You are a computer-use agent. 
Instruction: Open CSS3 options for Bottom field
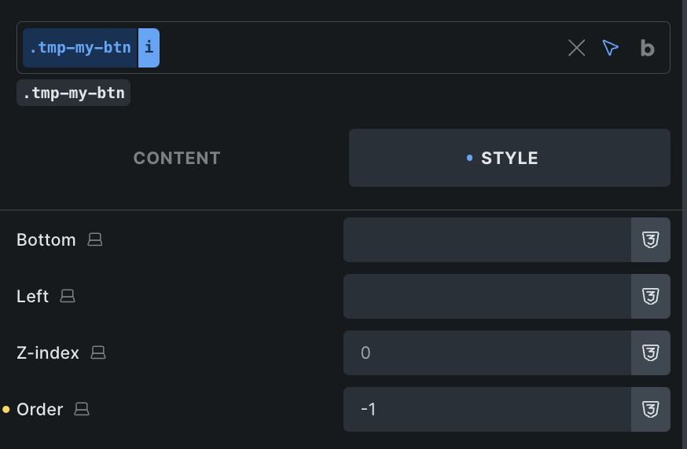click(x=651, y=240)
